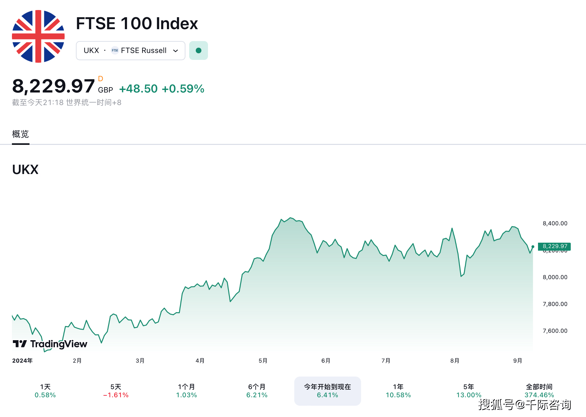Click the FTSE 100 Index title
586x417 pixels.
[x=137, y=24]
